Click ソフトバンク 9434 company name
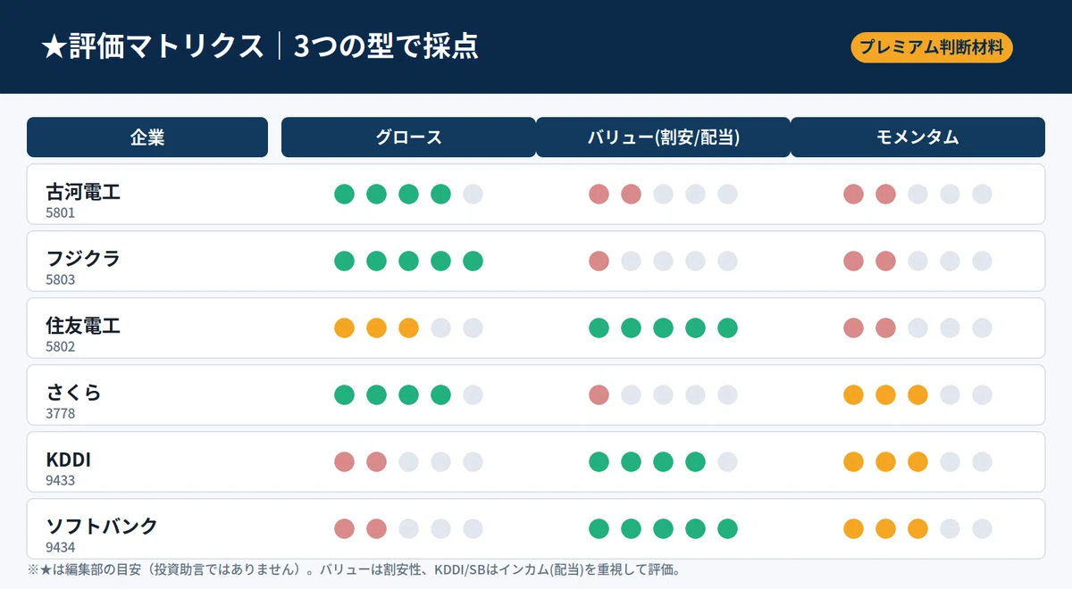This screenshot has width=1072, height=589. tap(102, 535)
